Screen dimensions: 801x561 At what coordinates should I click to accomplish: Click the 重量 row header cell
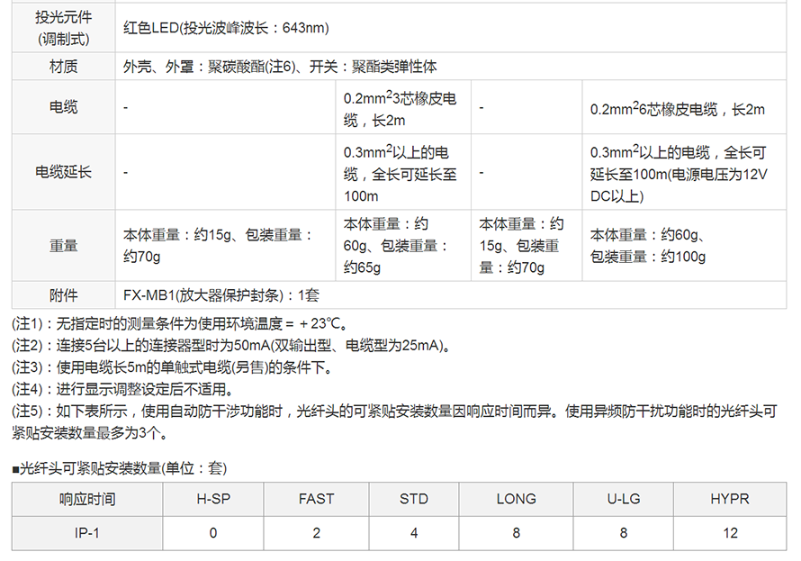63,245
